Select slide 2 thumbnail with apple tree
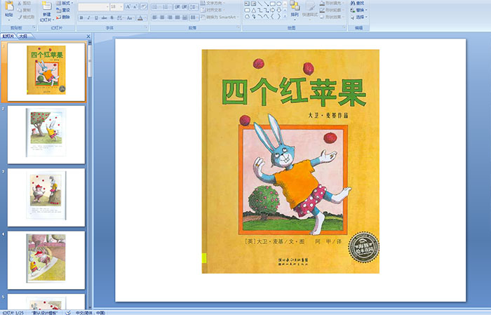Image resolution: width=491 pixels, height=315 pixels. [46, 135]
